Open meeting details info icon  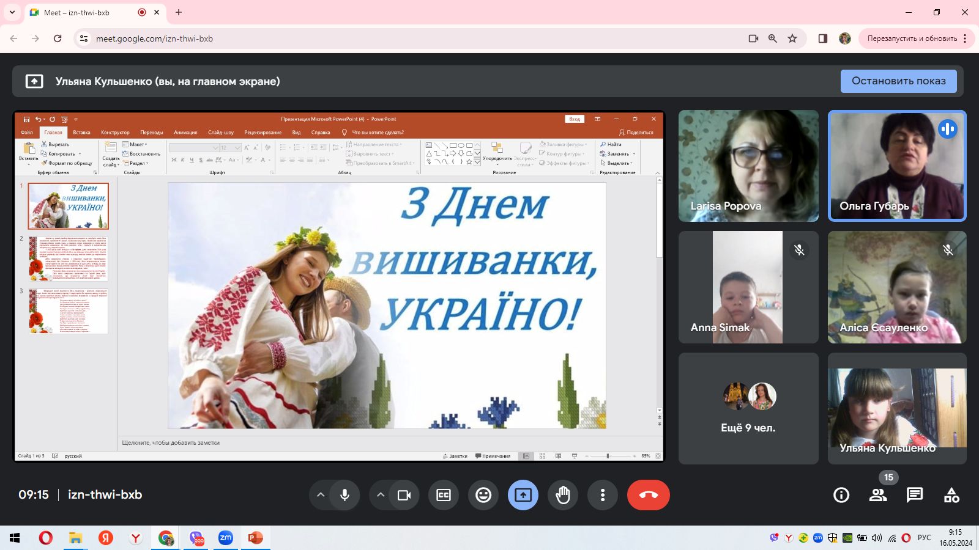[x=841, y=495]
